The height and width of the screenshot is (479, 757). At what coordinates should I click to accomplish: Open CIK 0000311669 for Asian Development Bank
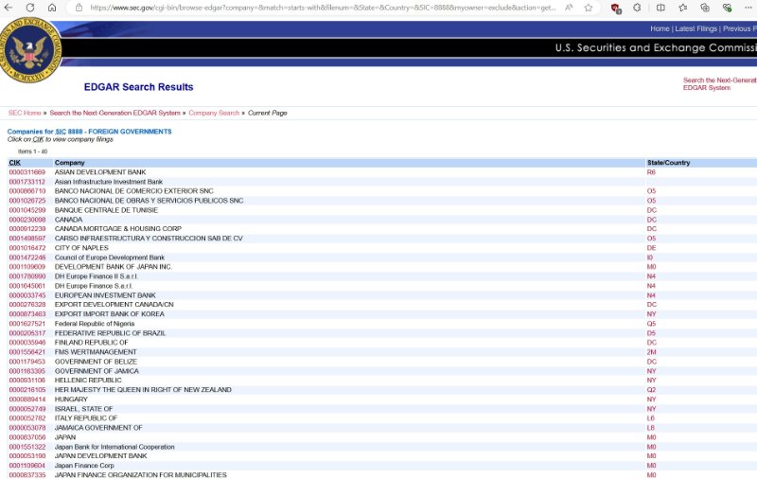[27, 172]
